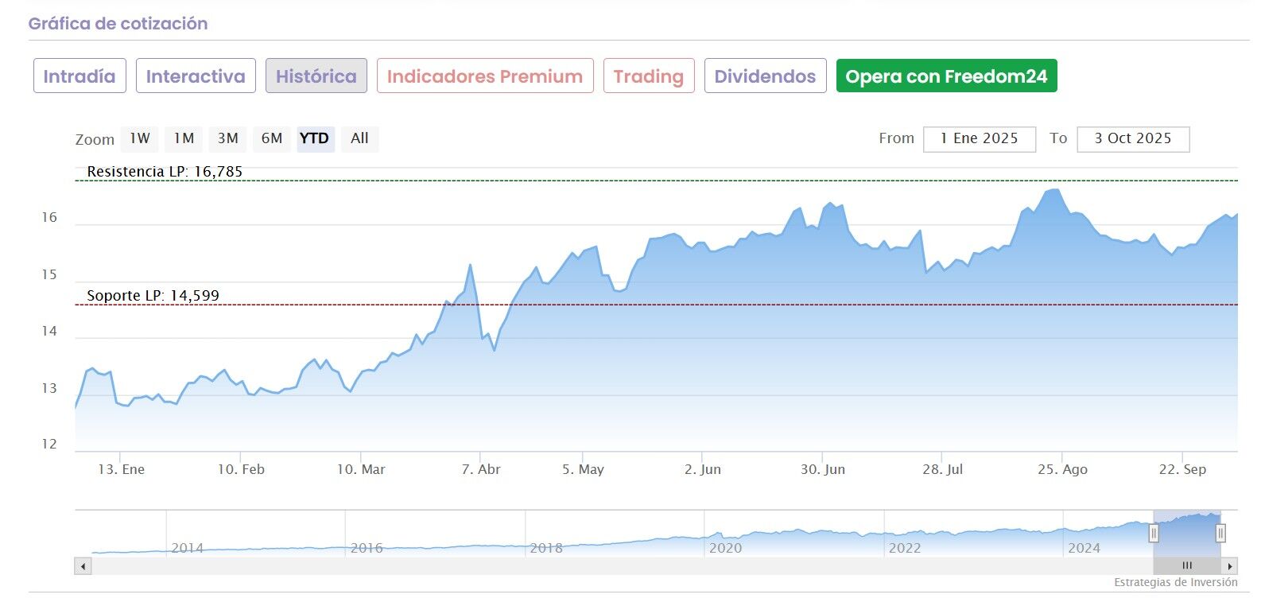Screen dimensions: 1261x602
Task: Click the right range handle in navigator
Action: [x=1220, y=533]
